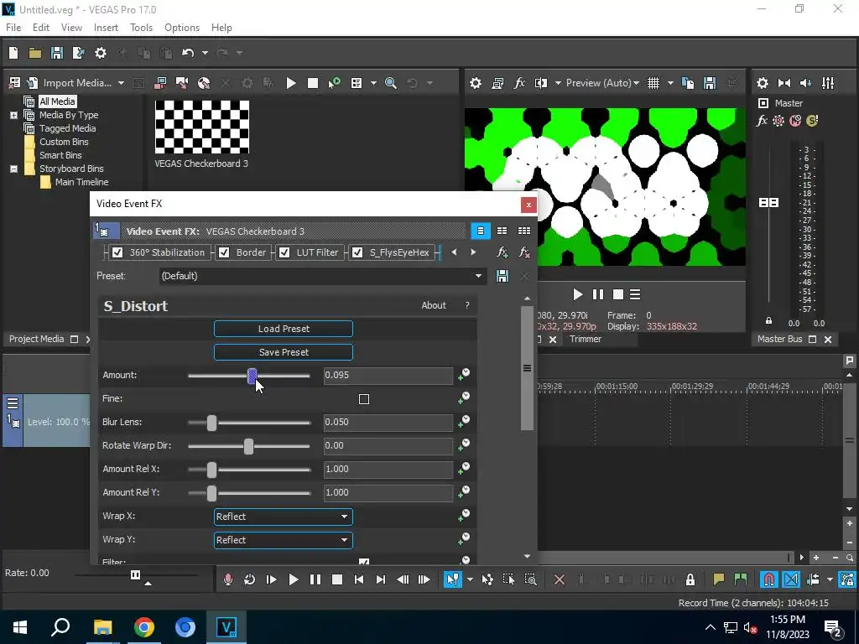Open the Tools menu
Image resolution: width=859 pixels, height=644 pixels.
click(x=141, y=28)
